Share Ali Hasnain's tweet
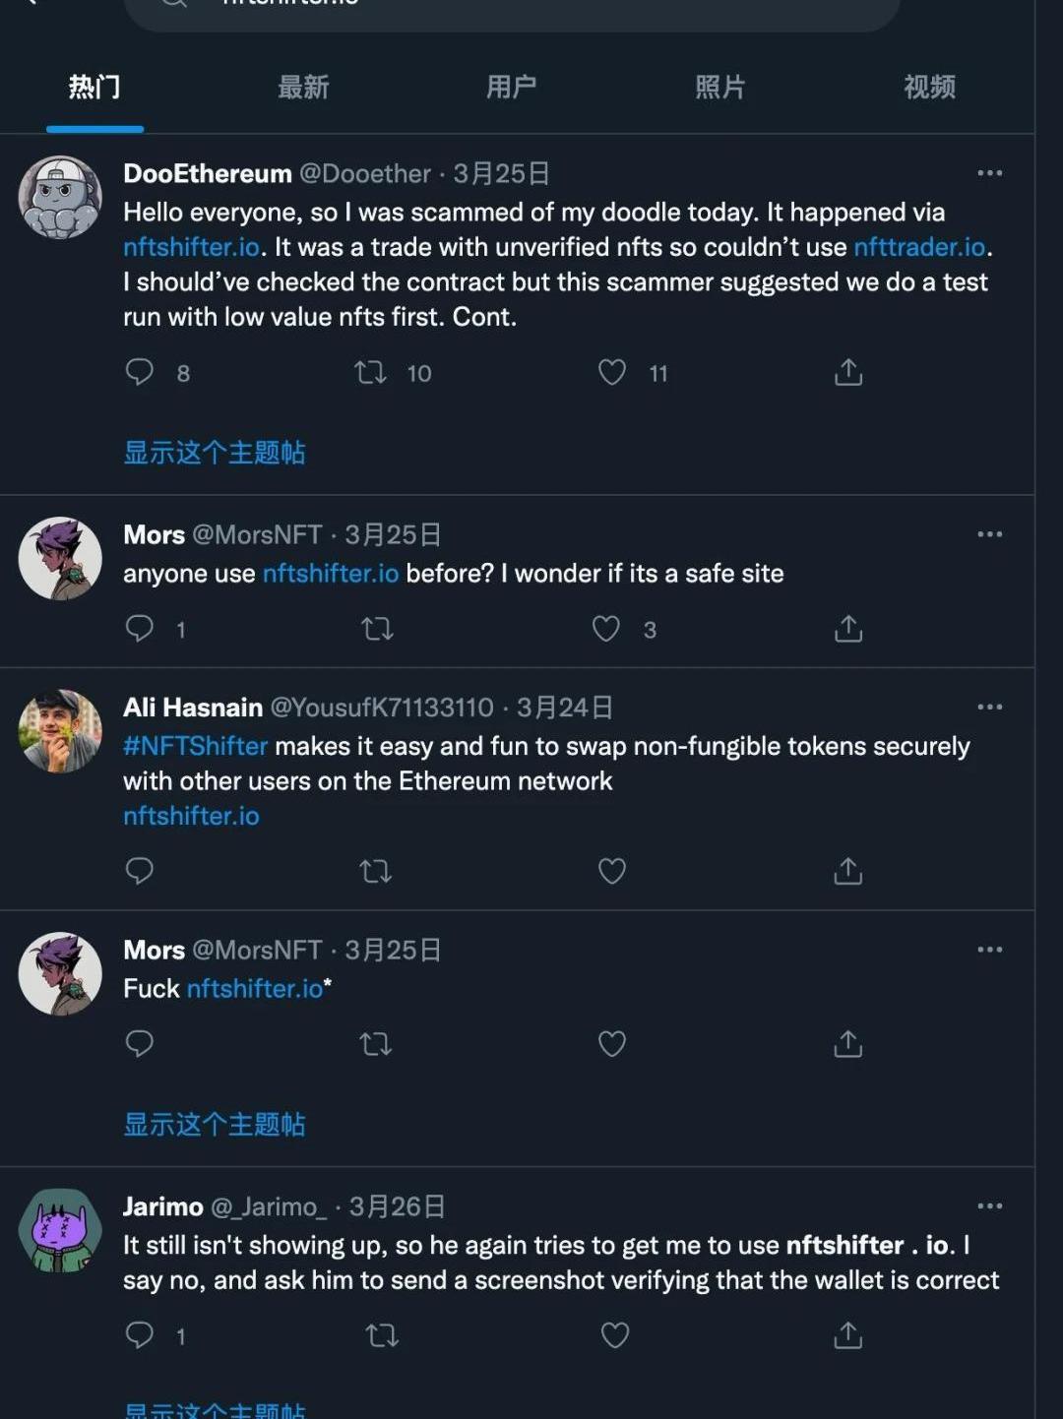Image resolution: width=1063 pixels, height=1419 pixels. 847,871
